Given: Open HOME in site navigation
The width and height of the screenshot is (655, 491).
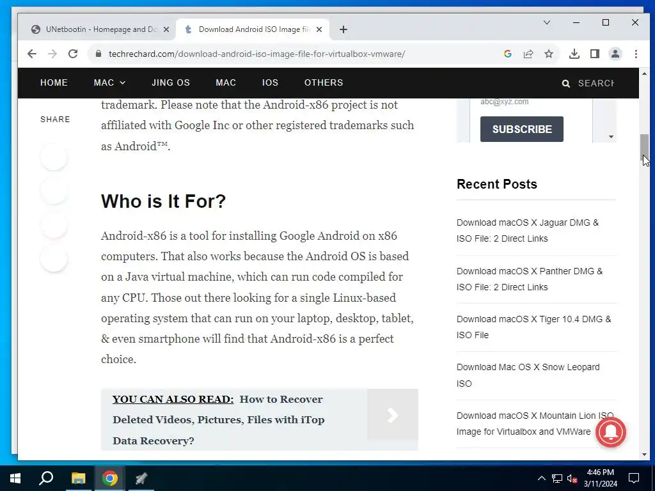Looking at the screenshot, I should click(54, 82).
